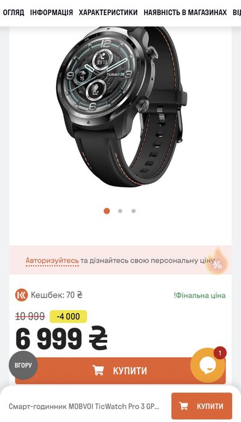Open the ХАРАКТЕРИСТИКИ tab

pos(108,13)
